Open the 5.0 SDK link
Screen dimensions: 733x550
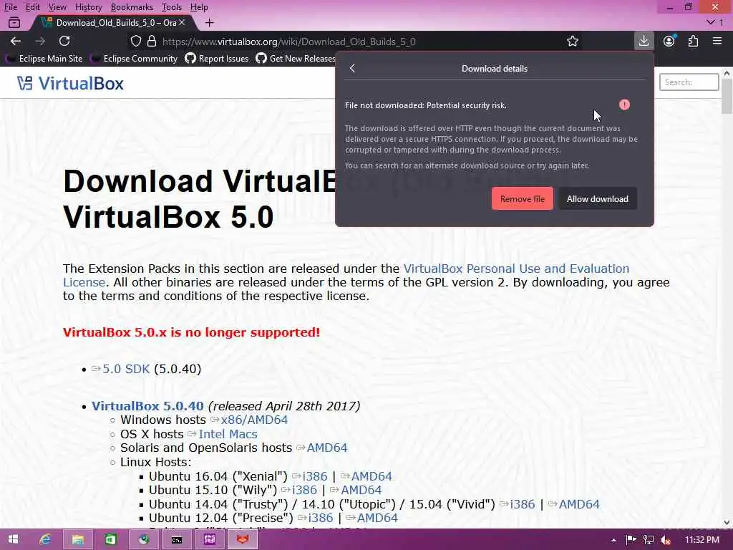coord(126,369)
